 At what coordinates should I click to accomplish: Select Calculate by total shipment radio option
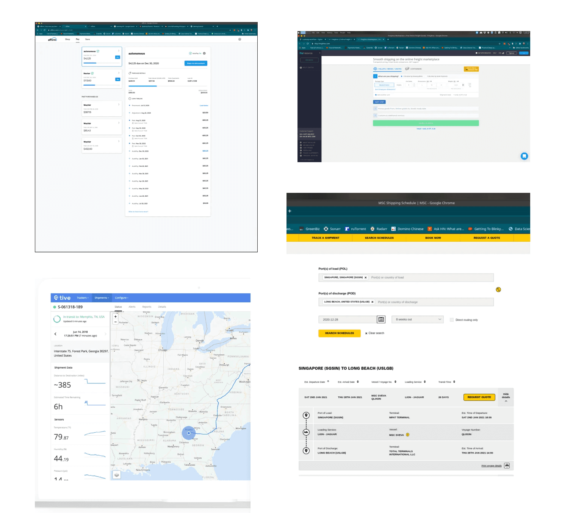426,76
